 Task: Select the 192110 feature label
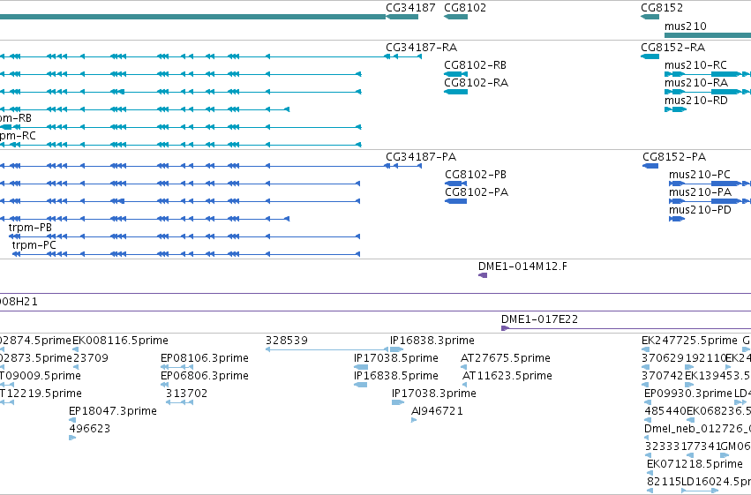click(x=707, y=358)
